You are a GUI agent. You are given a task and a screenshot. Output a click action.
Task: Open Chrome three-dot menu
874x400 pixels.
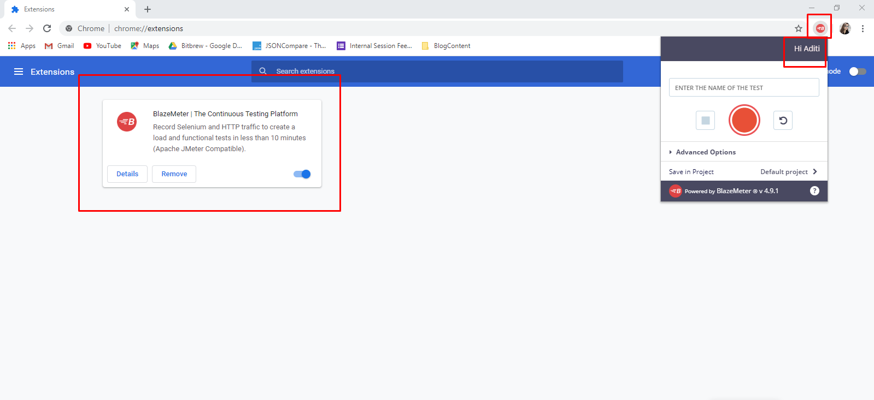[x=863, y=28]
